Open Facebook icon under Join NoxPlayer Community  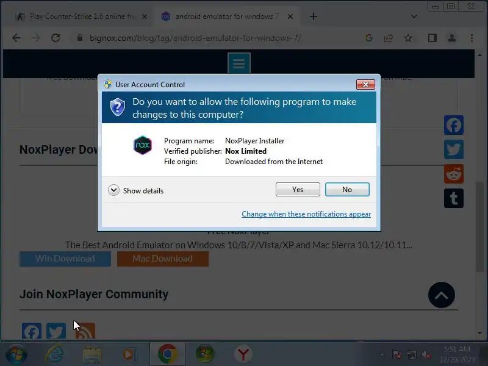pyautogui.click(x=32, y=331)
